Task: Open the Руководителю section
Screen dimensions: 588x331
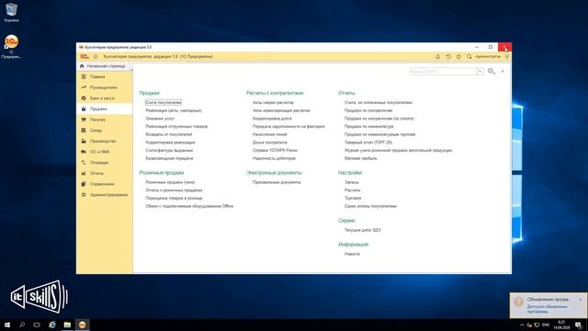Action: 104,87
